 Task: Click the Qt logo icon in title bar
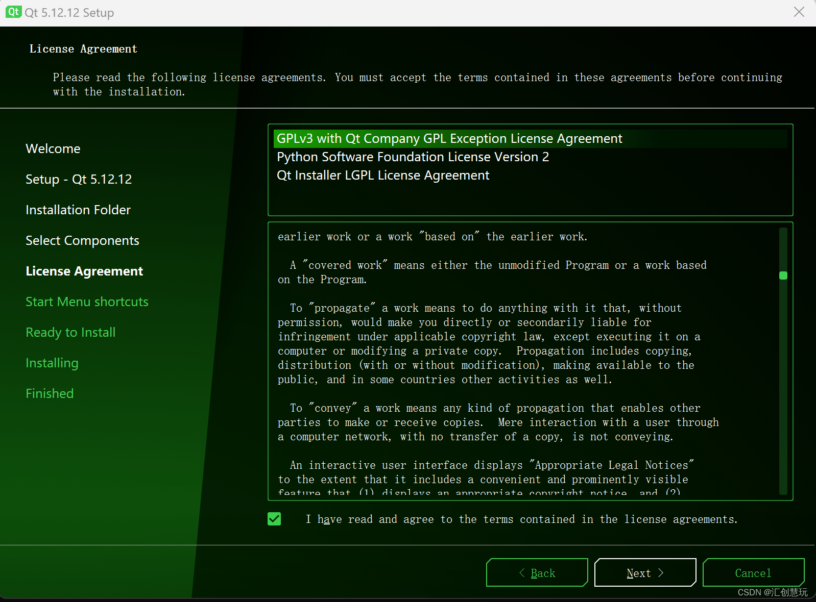(13, 12)
